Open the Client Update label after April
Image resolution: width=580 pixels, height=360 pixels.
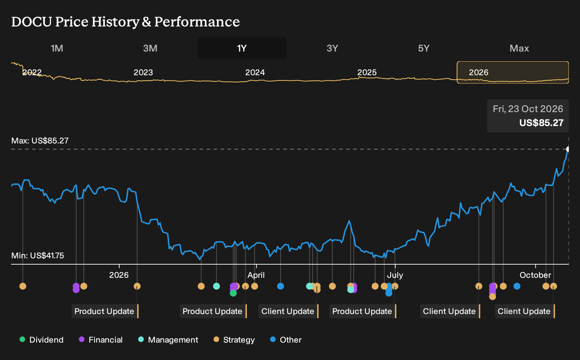click(x=289, y=311)
